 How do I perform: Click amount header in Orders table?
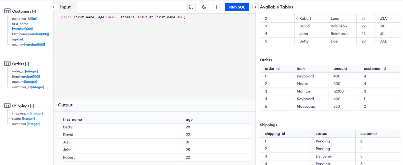340,68
